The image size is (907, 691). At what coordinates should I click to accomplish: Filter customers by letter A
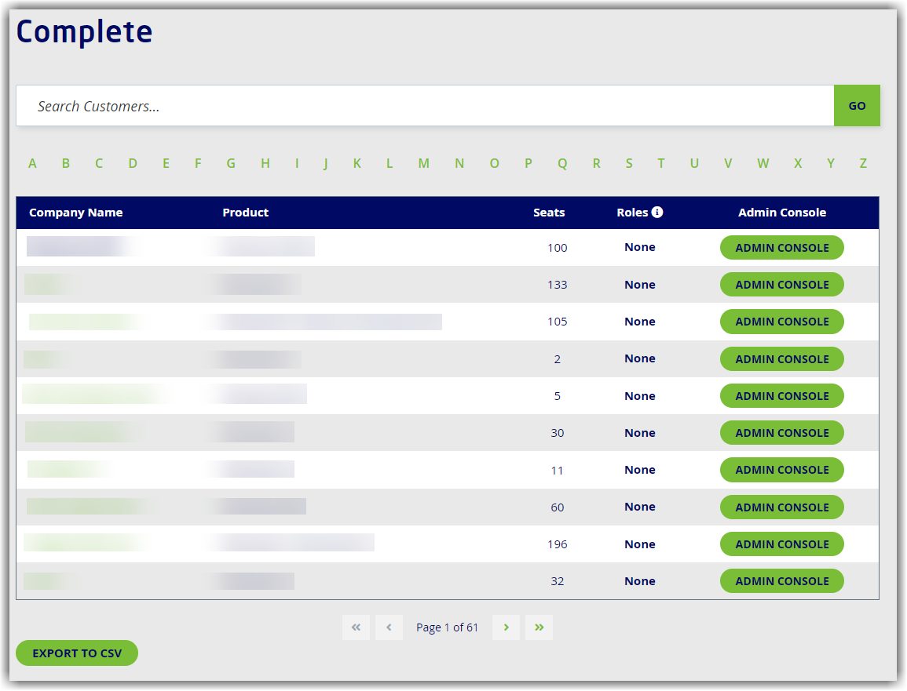(32, 163)
